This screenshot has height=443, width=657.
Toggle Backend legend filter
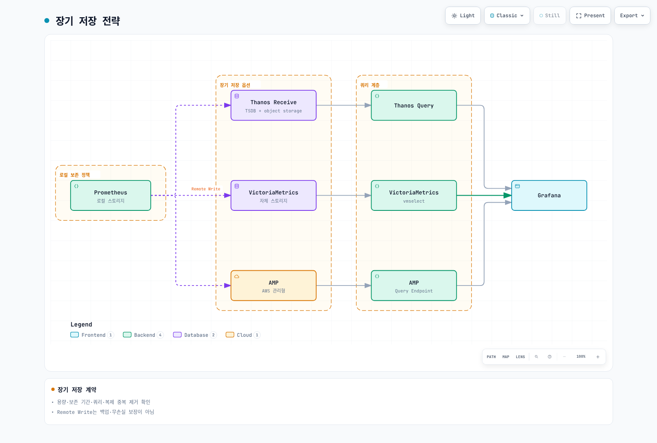click(143, 335)
